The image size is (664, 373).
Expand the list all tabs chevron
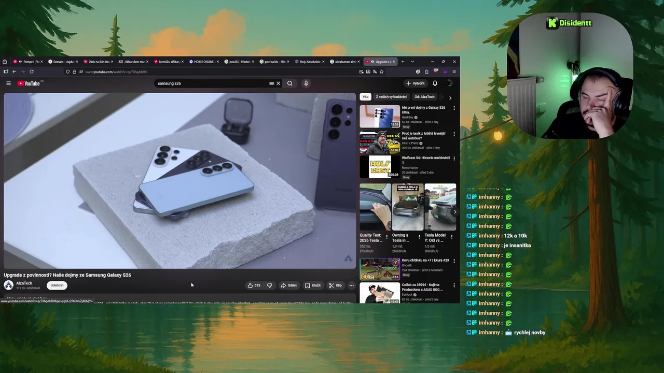coord(412,62)
